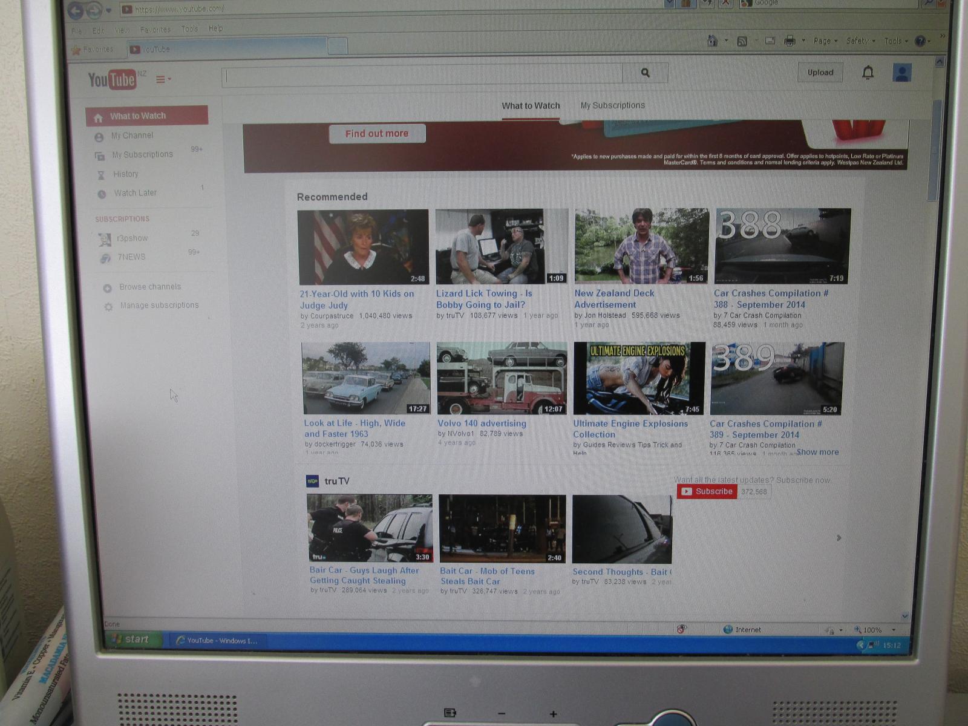
Task: Open Car Crashes Compilation 389 thumbnail
Action: pyautogui.click(x=777, y=379)
